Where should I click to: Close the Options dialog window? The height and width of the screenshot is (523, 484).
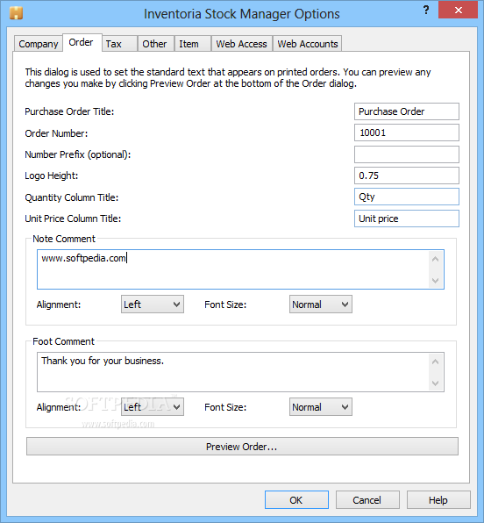(458, 10)
